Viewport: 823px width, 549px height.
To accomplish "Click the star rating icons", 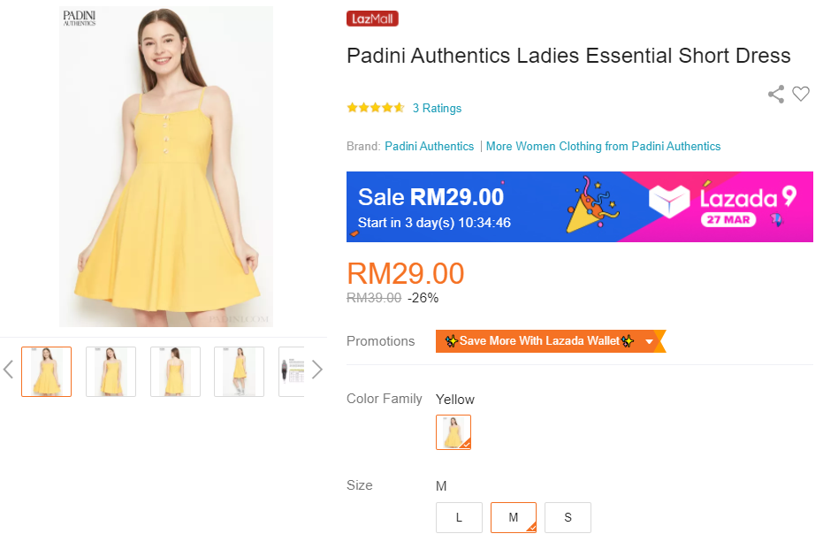I will (376, 108).
